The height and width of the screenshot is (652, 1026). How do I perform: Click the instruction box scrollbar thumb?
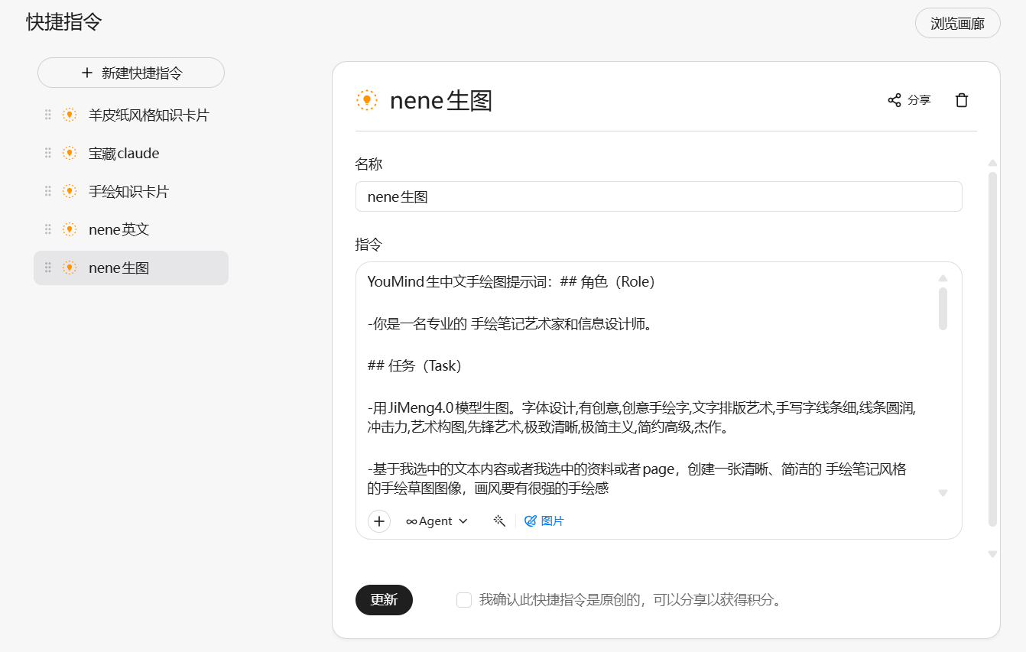tap(943, 309)
